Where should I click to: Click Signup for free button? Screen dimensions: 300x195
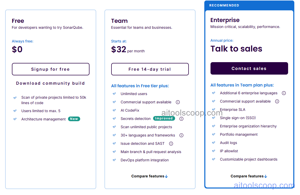click(x=50, y=69)
